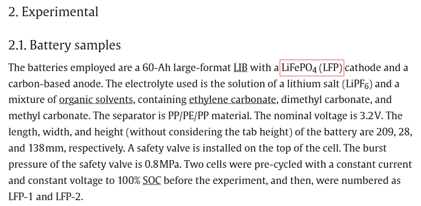Select the '2.1. Battery samples' subheading
Screen dimensions: 421x206
(64, 45)
